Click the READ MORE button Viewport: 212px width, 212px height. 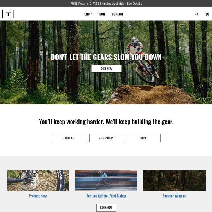(x=106, y=207)
